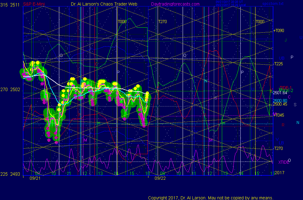Click the cyan "2500.80" price value

[280, 101]
